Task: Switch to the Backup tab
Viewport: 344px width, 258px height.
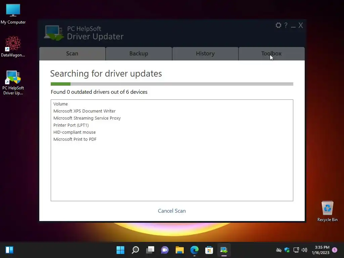Action: pos(139,53)
